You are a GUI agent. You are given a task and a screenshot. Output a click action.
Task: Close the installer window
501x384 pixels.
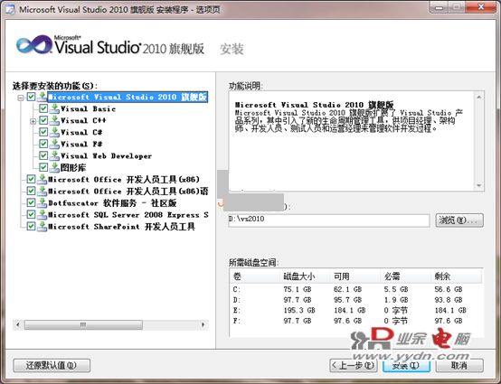point(480,6)
